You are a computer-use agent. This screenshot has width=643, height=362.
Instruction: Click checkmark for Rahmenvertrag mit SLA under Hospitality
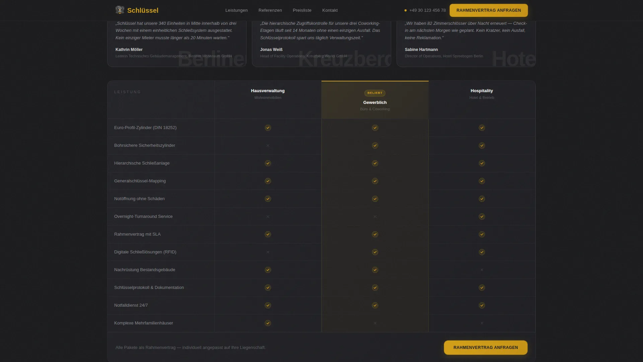pyautogui.click(x=482, y=234)
